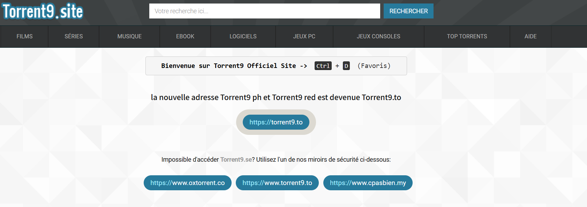Open the AIDE page

(x=530, y=36)
